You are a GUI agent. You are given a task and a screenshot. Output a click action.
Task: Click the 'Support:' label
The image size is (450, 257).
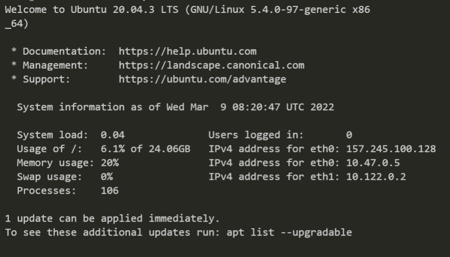(x=46, y=79)
